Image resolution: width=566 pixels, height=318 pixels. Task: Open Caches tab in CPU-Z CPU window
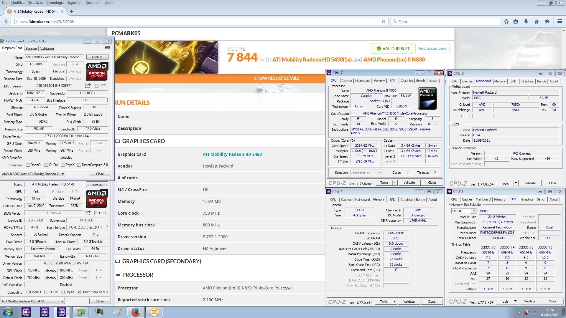coord(346,81)
